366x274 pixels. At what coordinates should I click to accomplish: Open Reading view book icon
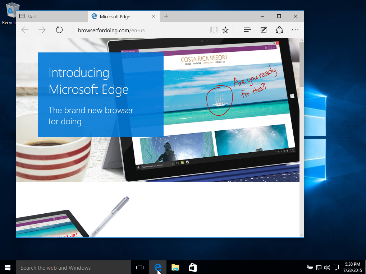pos(214,30)
